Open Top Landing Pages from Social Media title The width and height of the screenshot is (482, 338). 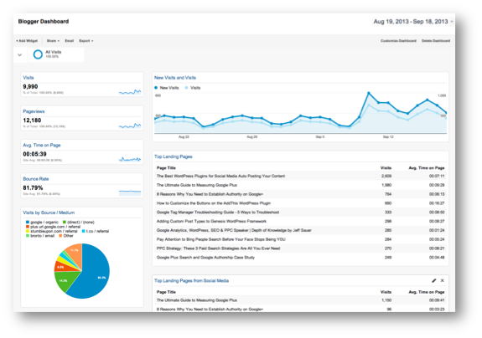(191, 280)
